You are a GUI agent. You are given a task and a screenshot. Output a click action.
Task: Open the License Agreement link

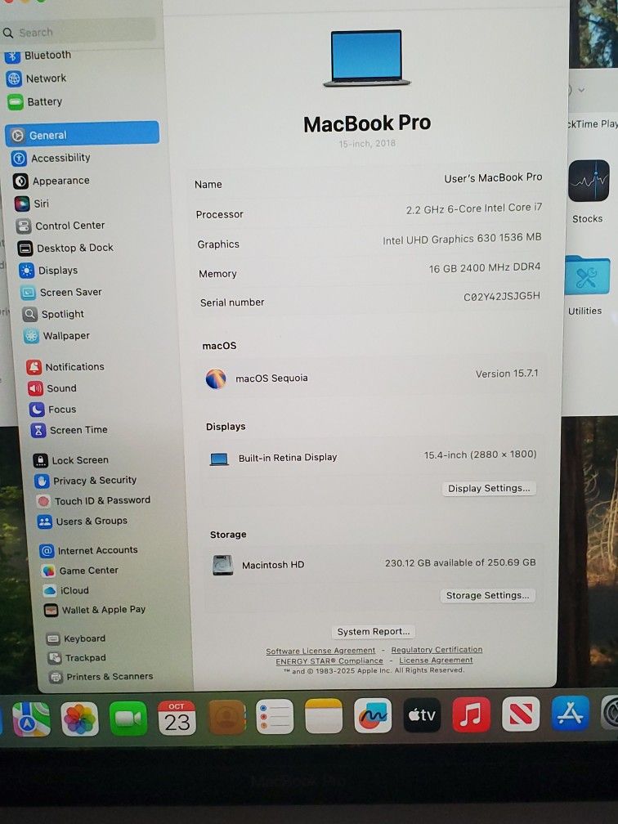tap(436, 660)
